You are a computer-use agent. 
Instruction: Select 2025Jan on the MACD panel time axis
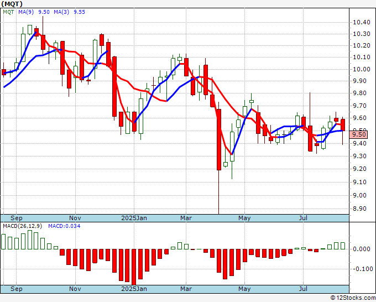coord(134,289)
